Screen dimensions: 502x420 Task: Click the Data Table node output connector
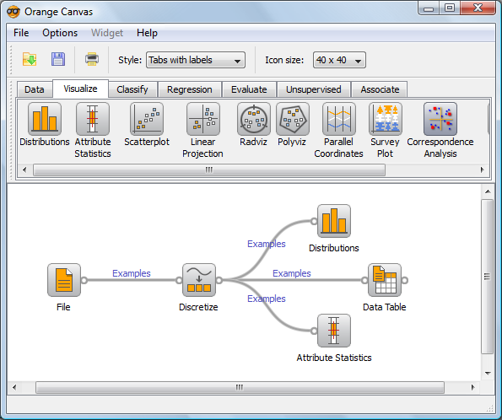(x=405, y=281)
